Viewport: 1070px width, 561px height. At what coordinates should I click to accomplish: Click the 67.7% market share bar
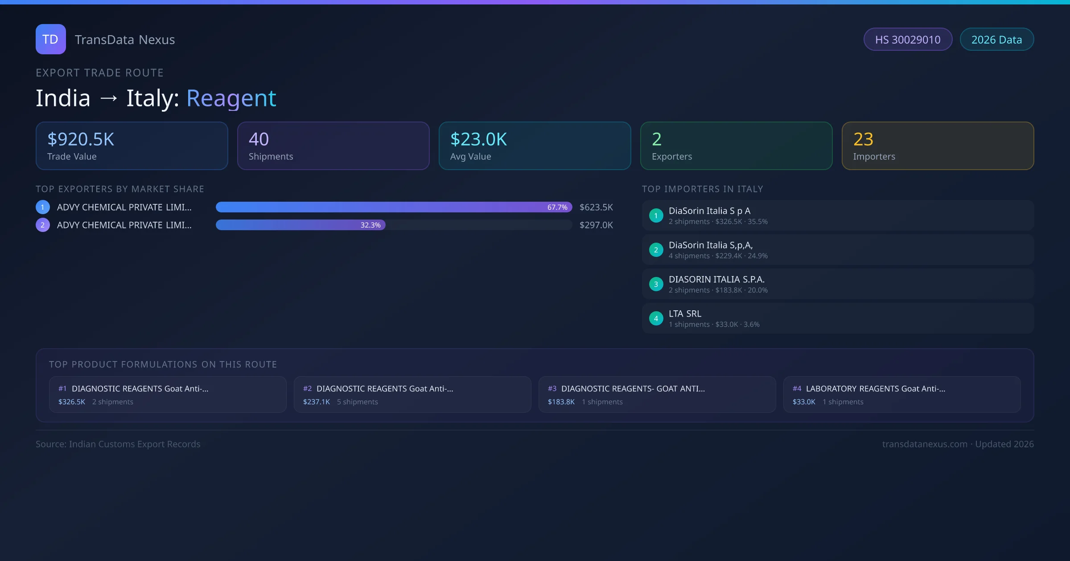394,207
